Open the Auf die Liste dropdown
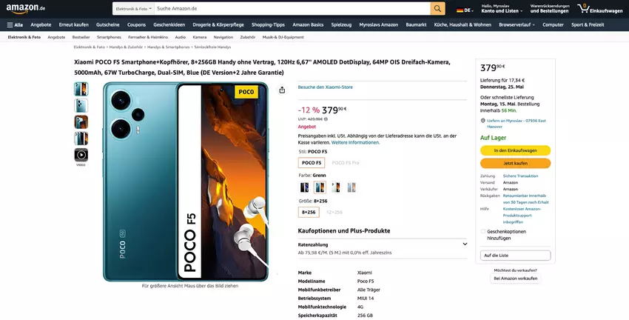Screen dimensions: 629x320 pyautogui.click(x=515, y=256)
